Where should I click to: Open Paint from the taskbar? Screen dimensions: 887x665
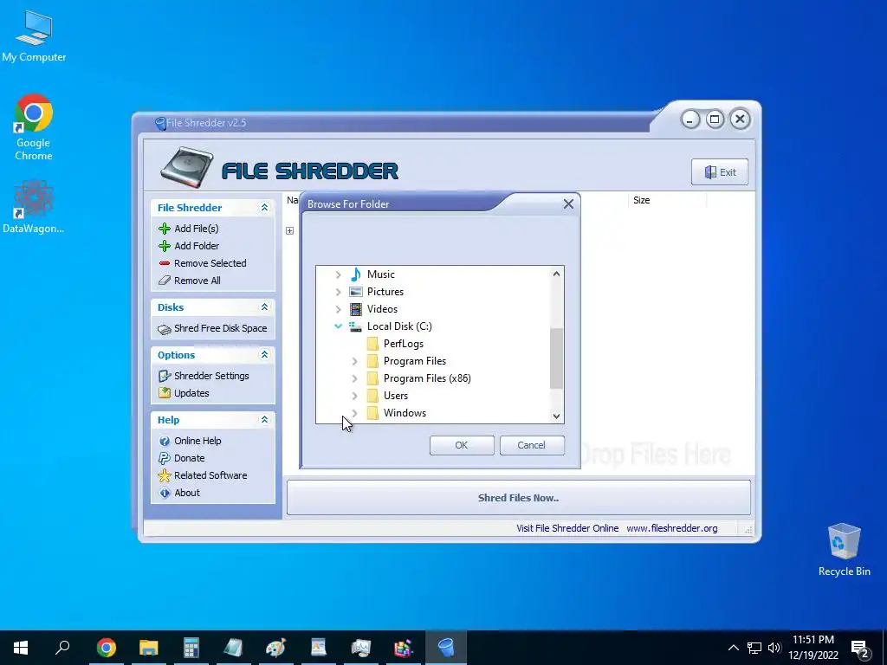tap(276, 648)
